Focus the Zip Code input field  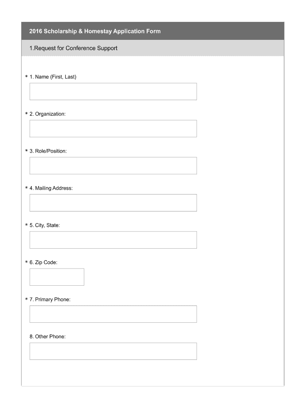tap(57, 277)
